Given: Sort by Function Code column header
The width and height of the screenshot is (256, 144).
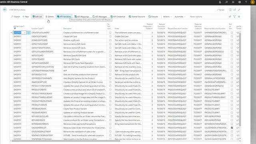Looking at the screenshot, I should click(x=37, y=28).
